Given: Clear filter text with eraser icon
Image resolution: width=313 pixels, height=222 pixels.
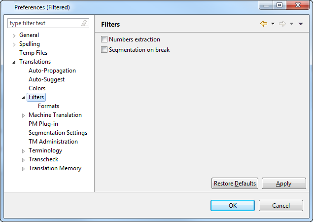Looking at the screenshot, I should [84, 23].
